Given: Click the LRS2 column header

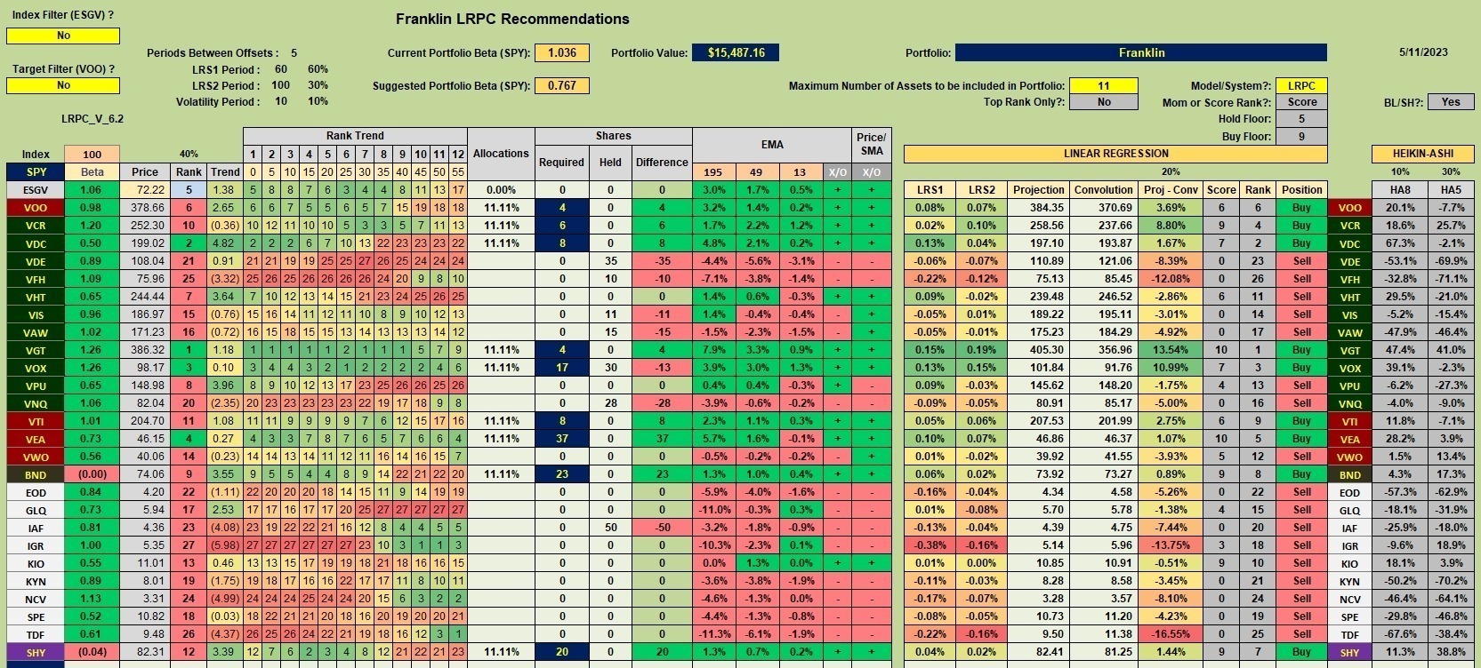Looking at the screenshot, I should tap(982, 190).
